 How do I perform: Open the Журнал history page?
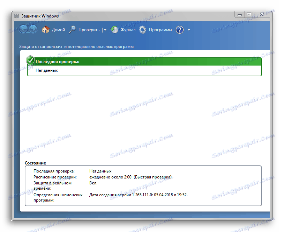128,30
